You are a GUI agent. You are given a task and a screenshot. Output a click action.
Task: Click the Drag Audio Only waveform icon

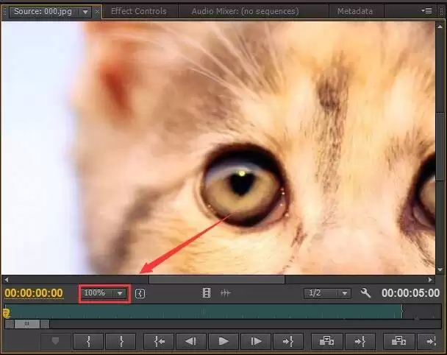(x=226, y=293)
